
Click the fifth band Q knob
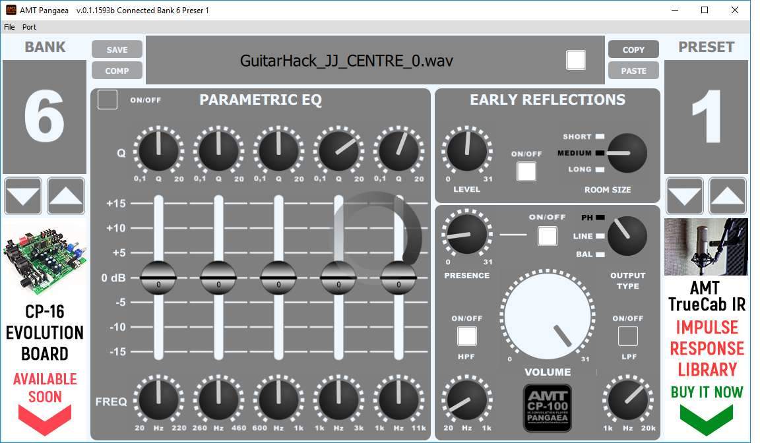point(398,150)
